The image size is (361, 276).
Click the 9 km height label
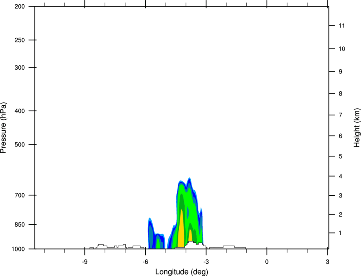point(341,72)
